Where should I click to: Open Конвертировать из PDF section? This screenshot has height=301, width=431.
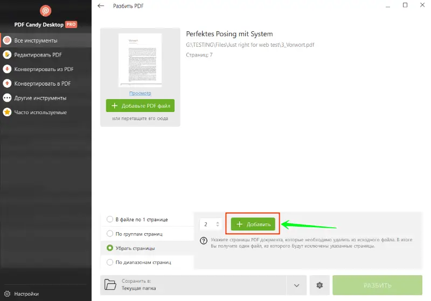(46, 69)
